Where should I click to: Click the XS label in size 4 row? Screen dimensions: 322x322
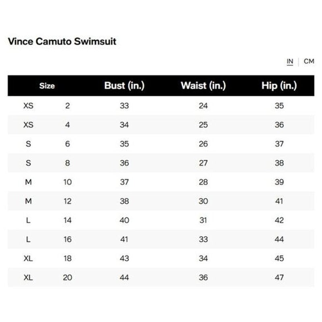[x=28, y=125]
